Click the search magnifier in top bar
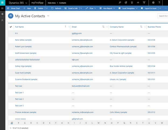 coord(120,2)
